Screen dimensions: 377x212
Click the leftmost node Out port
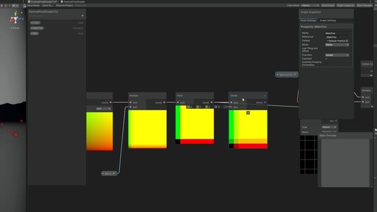click(111, 102)
